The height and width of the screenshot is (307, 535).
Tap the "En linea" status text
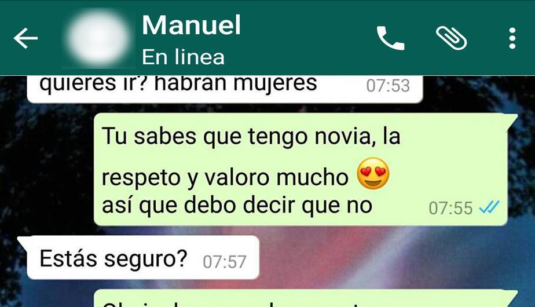(183, 57)
